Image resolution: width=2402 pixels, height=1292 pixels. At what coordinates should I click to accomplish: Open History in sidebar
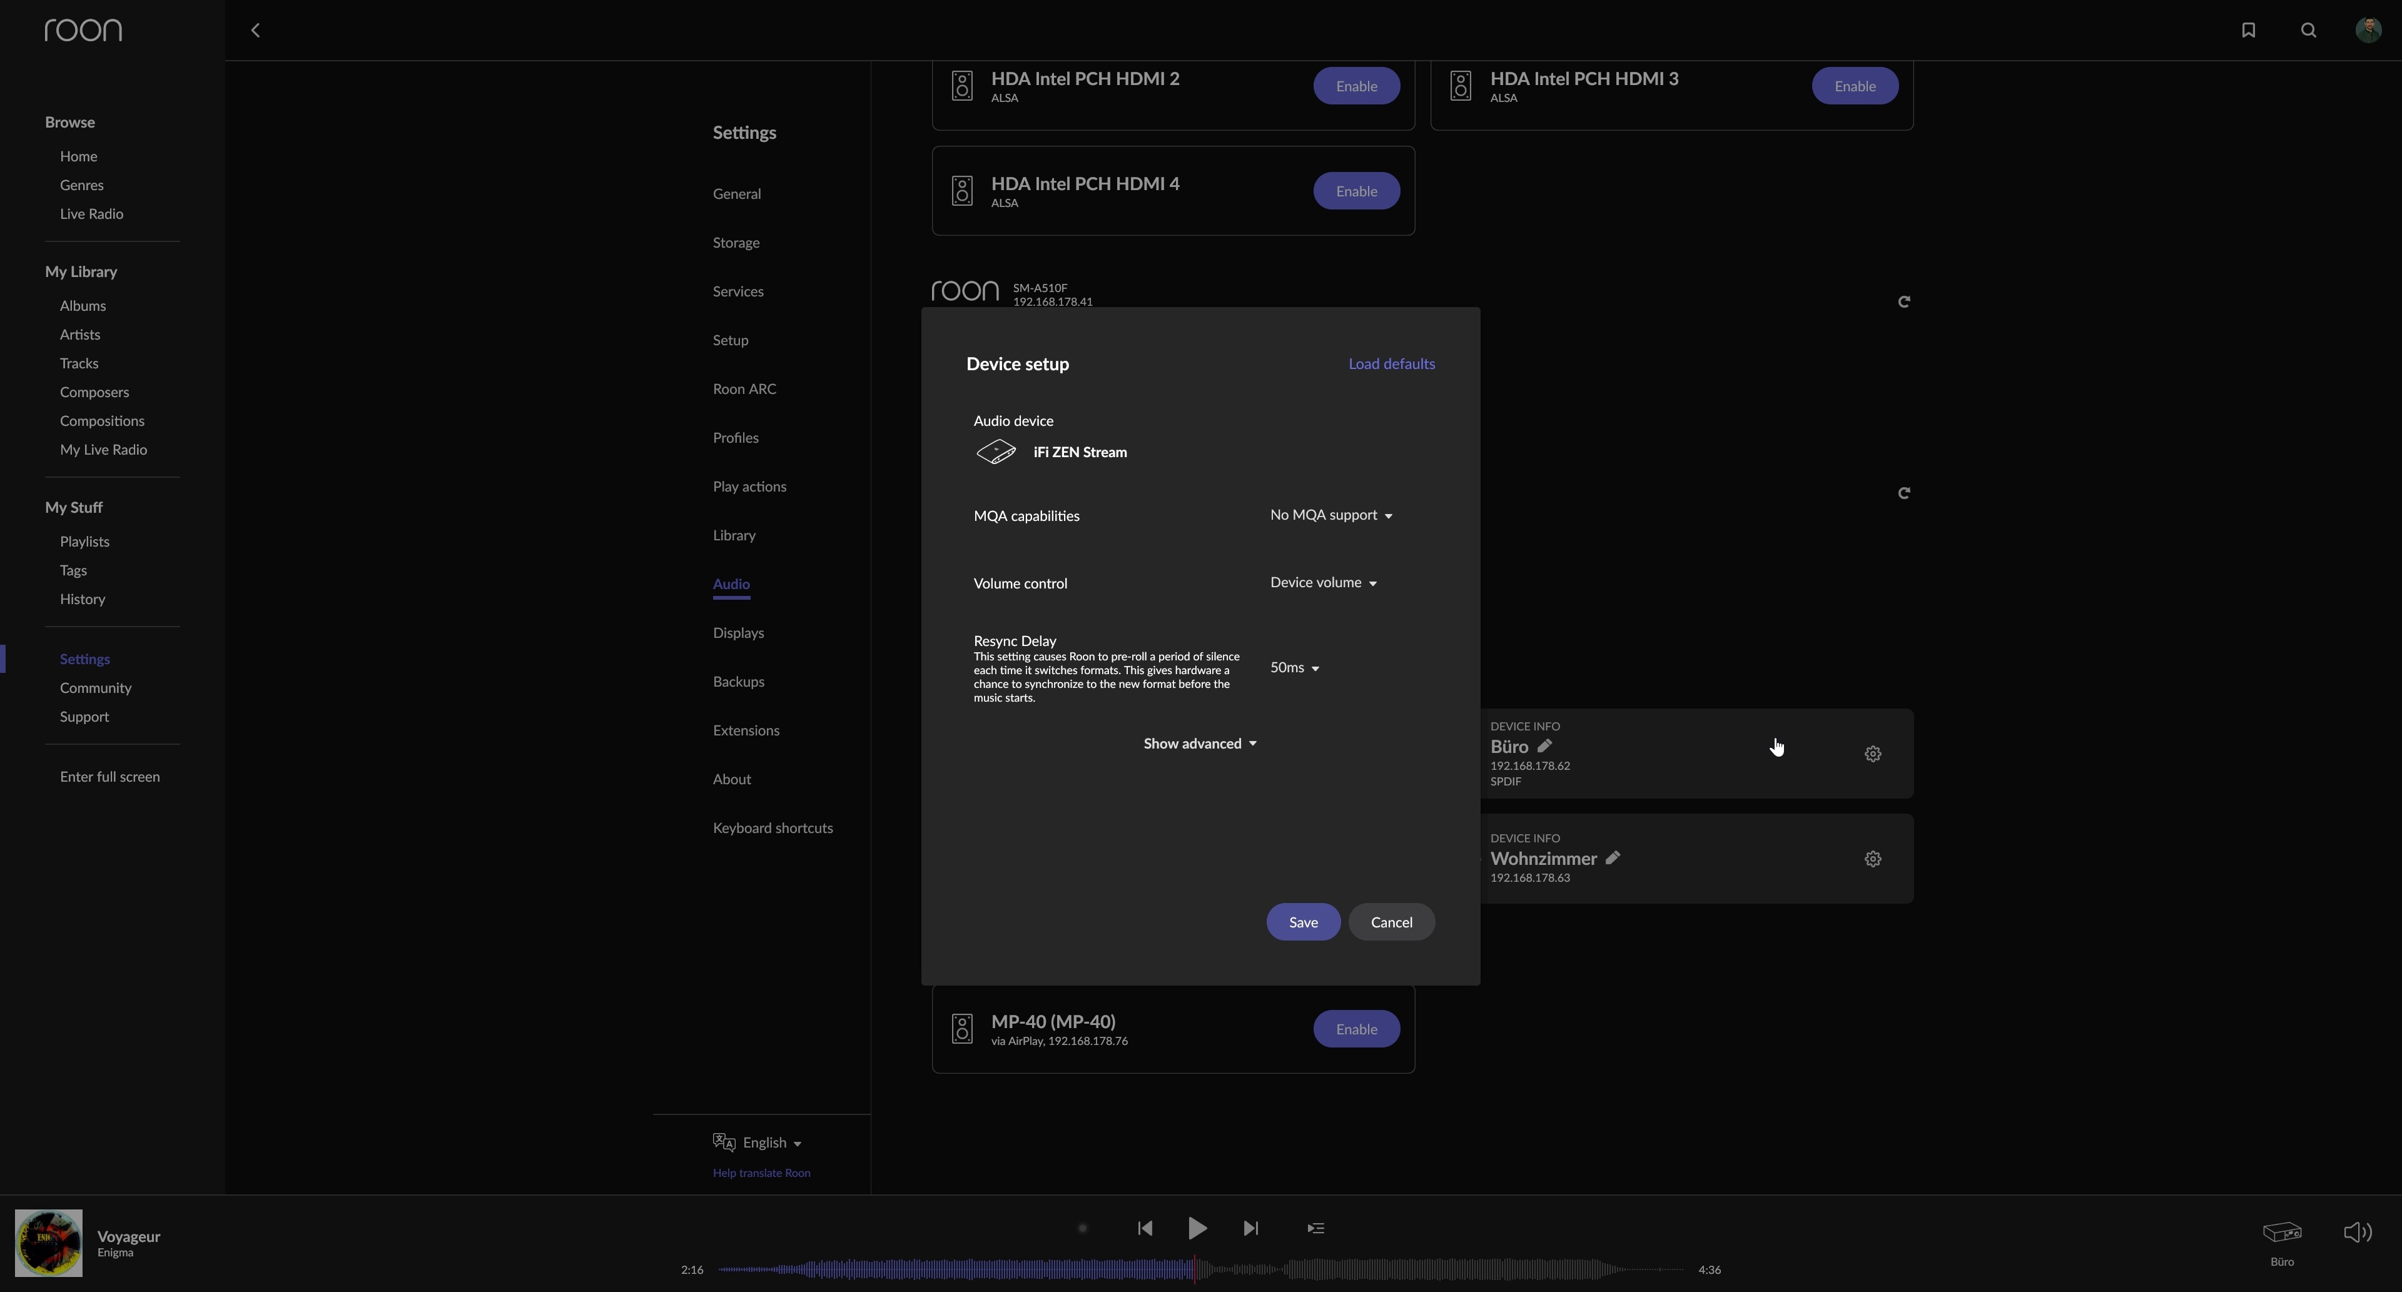(x=82, y=599)
